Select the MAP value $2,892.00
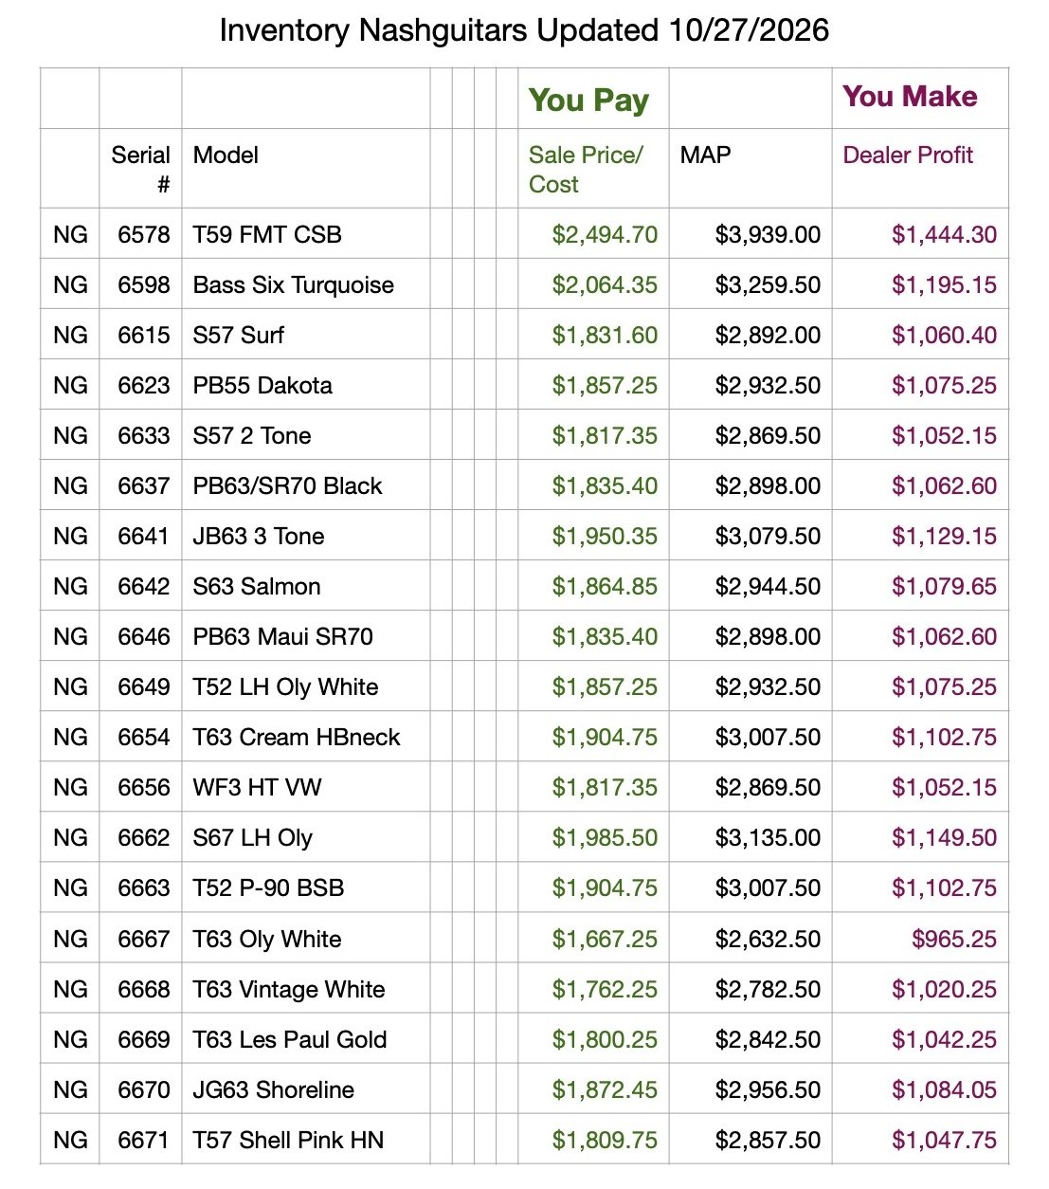The image size is (1049, 1189). 768,335
